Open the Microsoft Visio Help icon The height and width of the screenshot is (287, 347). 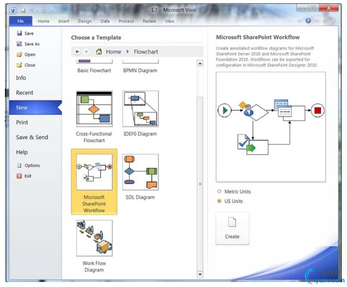pos(308,21)
